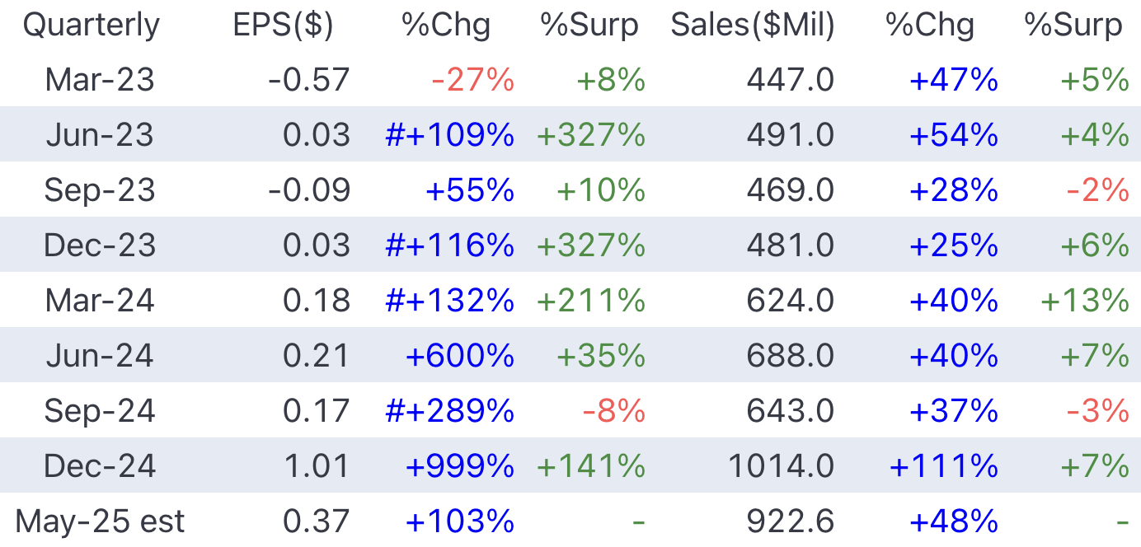Click the +999% EPS change value
This screenshot has width=1141, height=547.
coord(460,466)
